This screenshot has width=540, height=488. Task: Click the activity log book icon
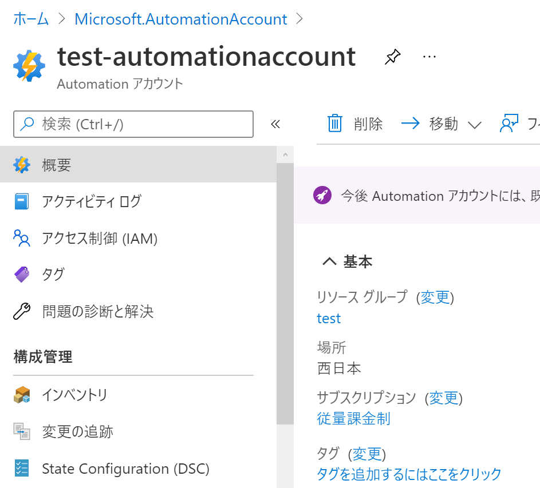tap(21, 201)
